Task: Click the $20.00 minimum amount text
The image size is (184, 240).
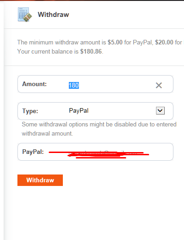Action: click(x=164, y=42)
